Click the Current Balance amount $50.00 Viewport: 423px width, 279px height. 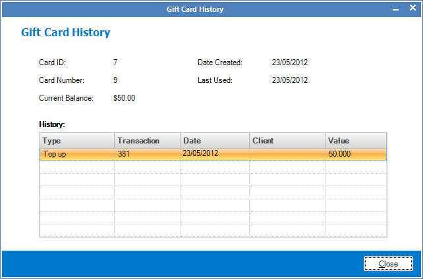coord(125,99)
